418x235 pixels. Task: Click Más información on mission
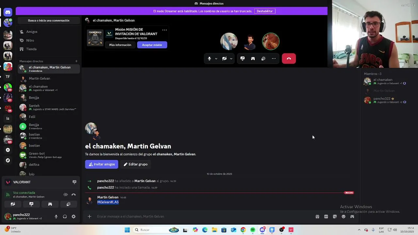pyautogui.click(x=120, y=45)
